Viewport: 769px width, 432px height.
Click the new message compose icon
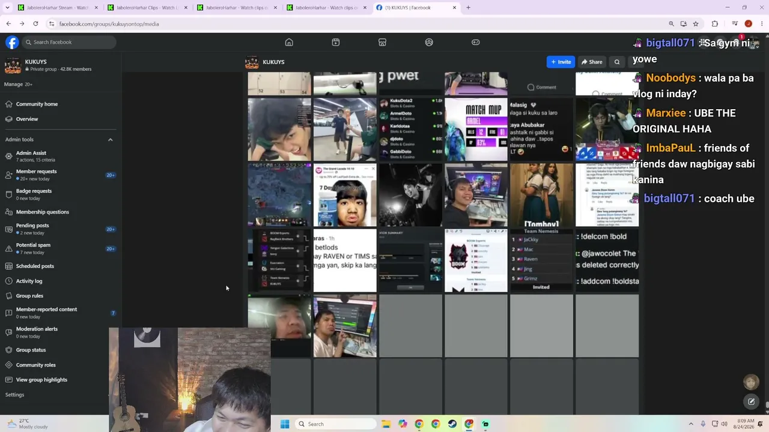[x=751, y=401]
